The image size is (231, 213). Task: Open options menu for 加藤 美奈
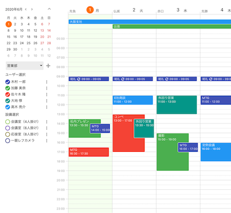coord(47,88)
